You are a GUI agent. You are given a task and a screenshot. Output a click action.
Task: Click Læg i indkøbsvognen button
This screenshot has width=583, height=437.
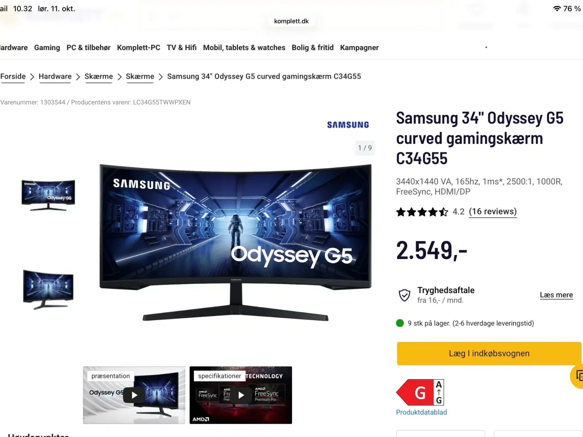[489, 354]
